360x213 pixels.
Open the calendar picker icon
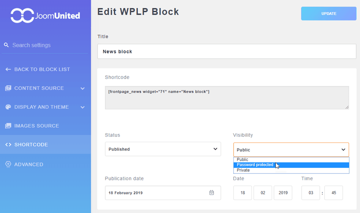(x=212, y=193)
